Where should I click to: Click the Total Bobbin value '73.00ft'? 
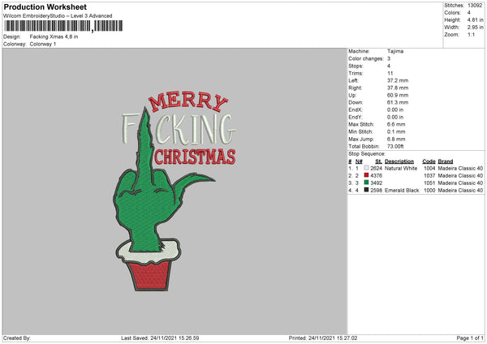pyautogui.click(x=395, y=147)
